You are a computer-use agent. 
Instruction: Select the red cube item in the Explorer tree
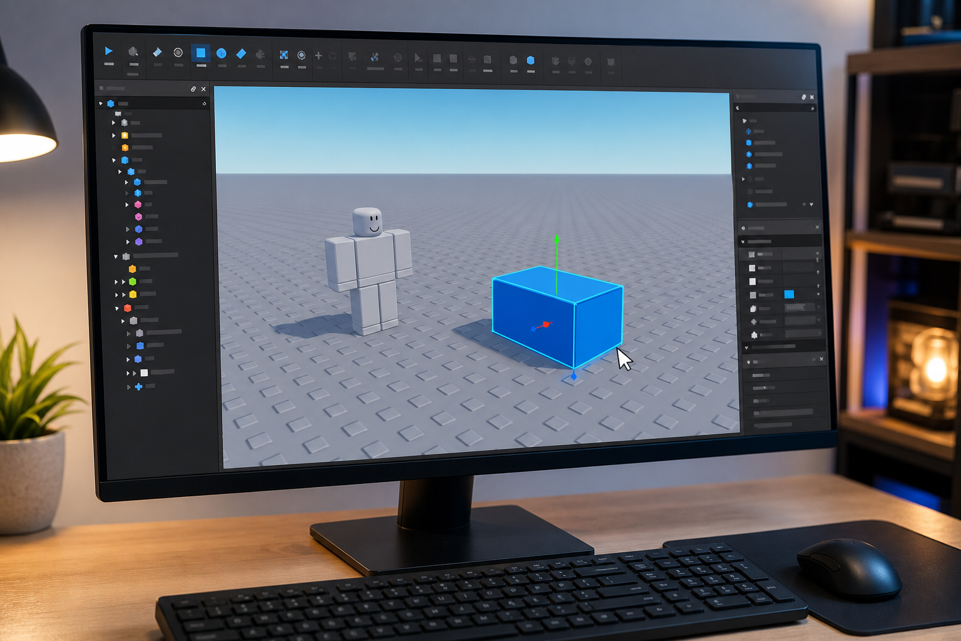tap(128, 308)
